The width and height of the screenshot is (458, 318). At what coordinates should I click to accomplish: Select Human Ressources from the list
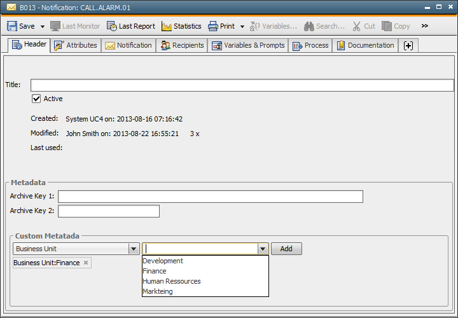click(x=172, y=281)
